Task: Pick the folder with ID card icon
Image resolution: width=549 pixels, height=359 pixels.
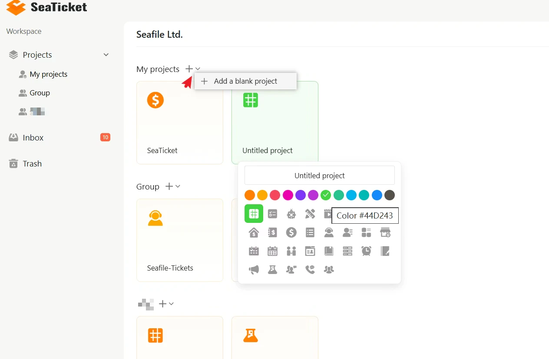Action: pos(310,251)
